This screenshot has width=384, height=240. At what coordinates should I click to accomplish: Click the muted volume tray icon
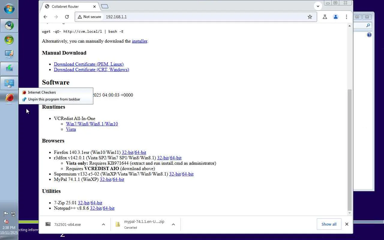tap(6, 221)
